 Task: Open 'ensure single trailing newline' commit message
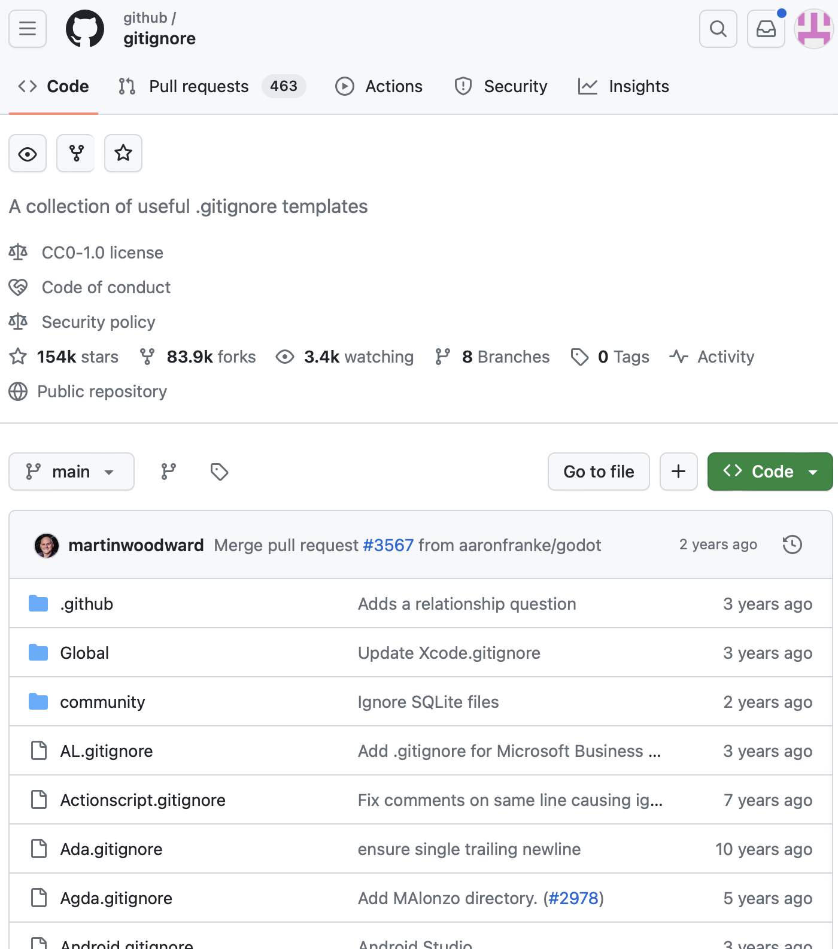(469, 849)
